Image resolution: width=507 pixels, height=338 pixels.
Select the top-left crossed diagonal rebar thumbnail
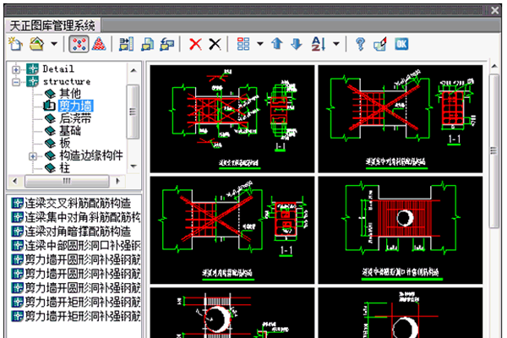coord(232,118)
